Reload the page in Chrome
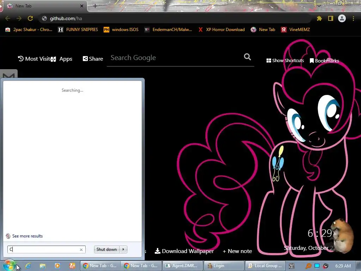The height and width of the screenshot is (271, 361). (x=30, y=18)
